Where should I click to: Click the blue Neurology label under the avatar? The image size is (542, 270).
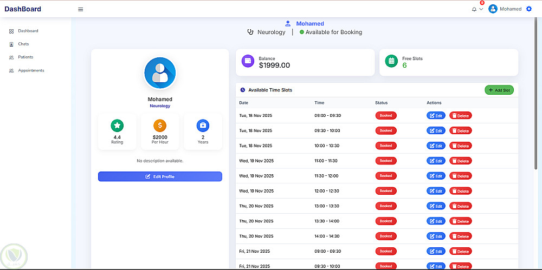(160, 106)
